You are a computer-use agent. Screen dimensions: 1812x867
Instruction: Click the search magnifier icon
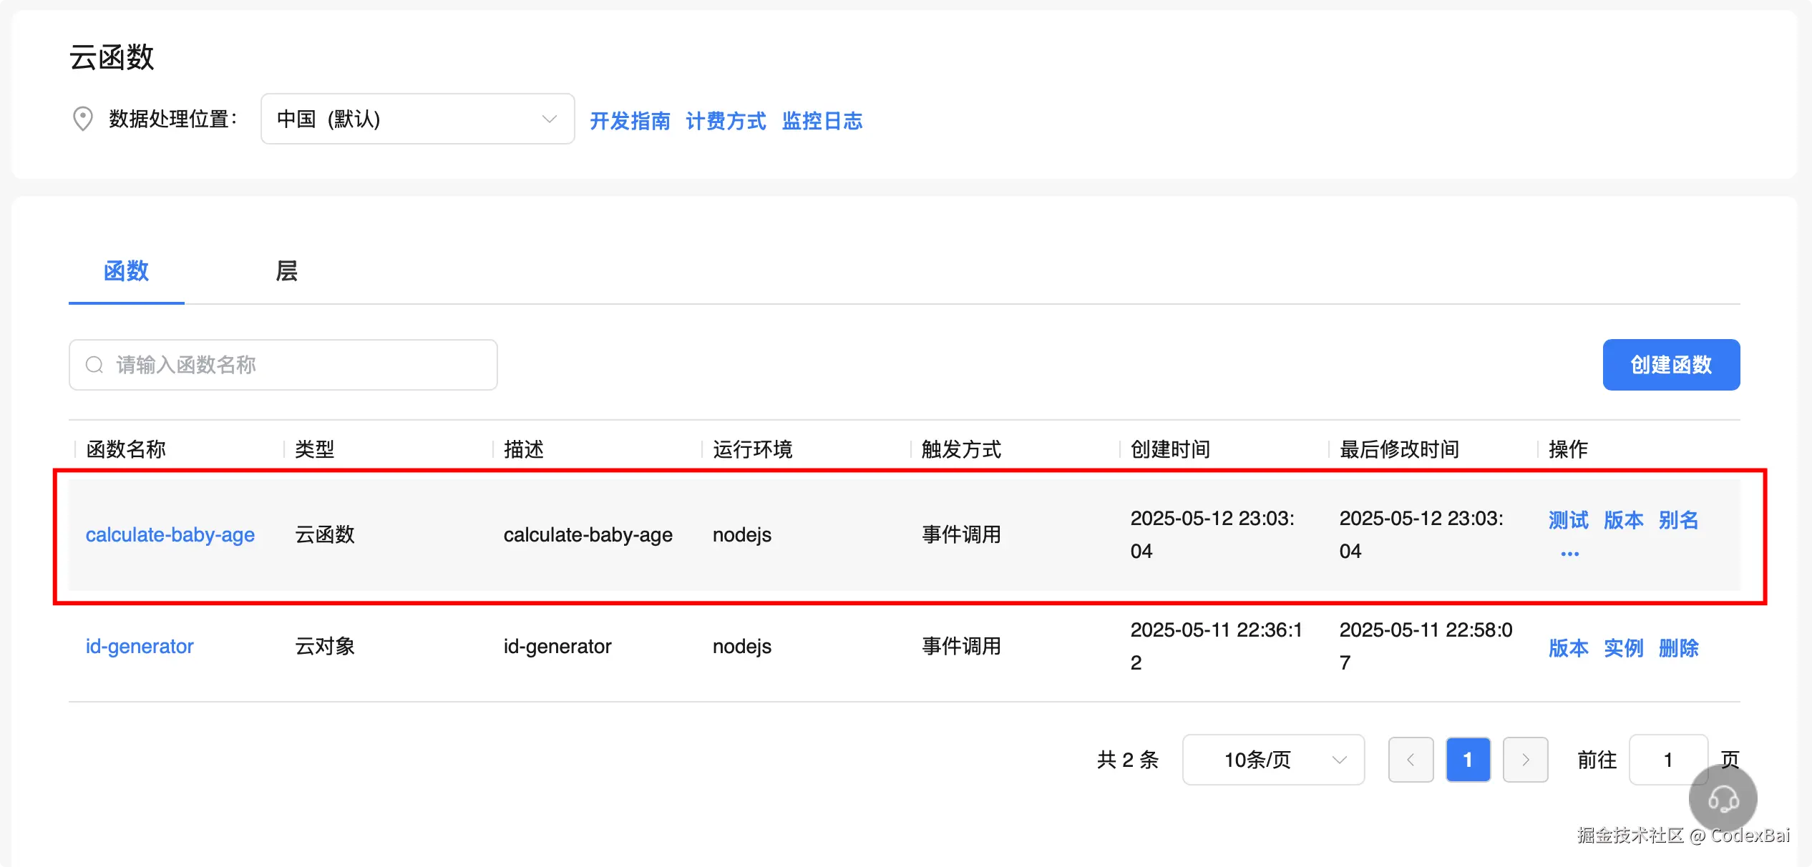[x=94, y=365]
